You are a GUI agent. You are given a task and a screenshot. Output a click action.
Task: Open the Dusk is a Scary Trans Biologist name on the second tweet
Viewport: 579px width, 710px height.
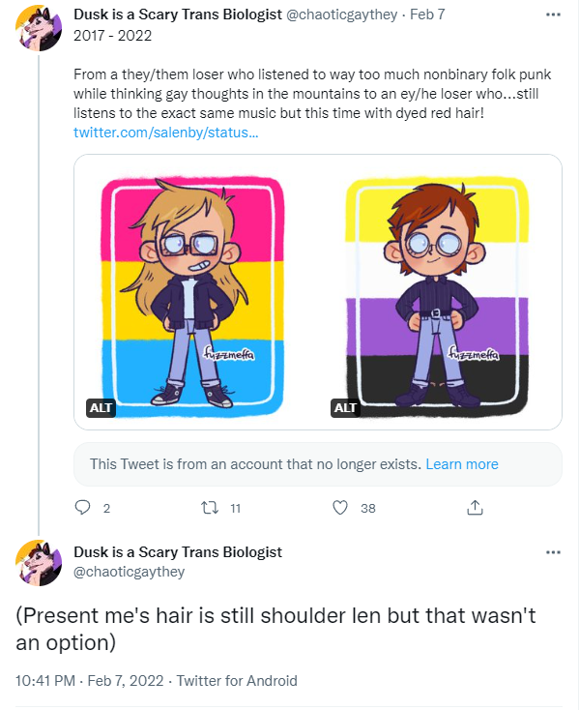[178, 552]
